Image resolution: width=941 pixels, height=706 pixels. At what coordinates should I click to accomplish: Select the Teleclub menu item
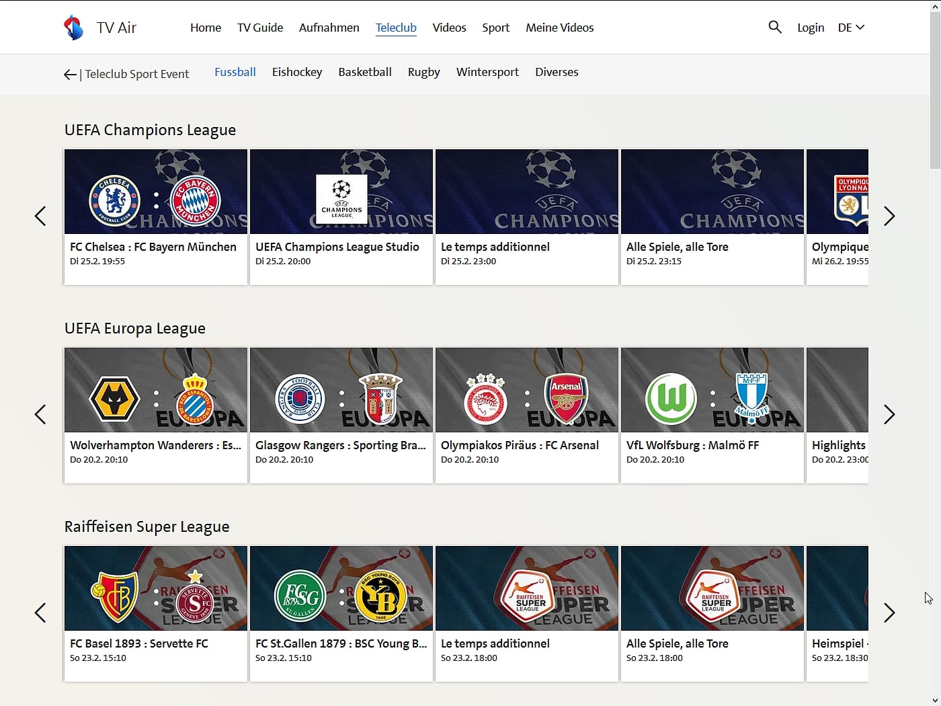coord(396,28)
